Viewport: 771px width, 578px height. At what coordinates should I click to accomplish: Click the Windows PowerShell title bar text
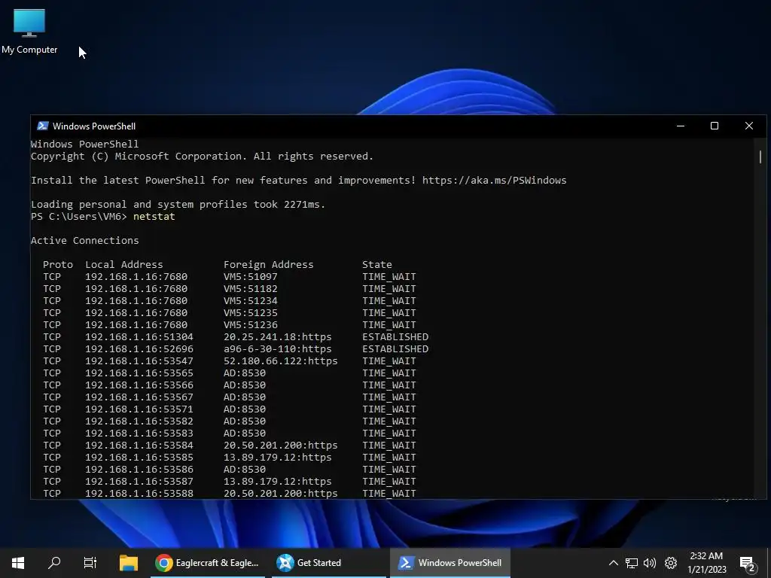(94, 126)
